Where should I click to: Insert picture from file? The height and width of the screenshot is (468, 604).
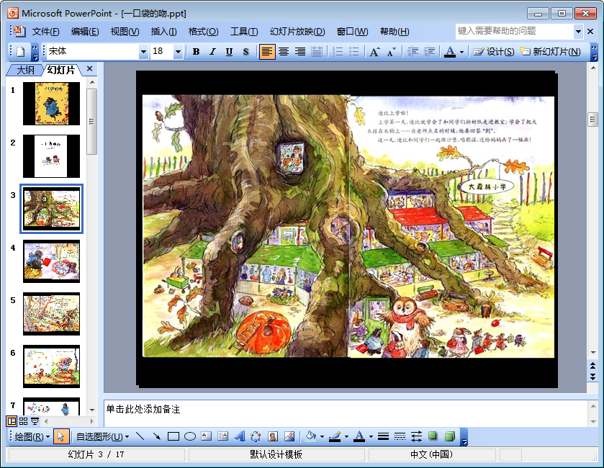(x=289, y=436)
